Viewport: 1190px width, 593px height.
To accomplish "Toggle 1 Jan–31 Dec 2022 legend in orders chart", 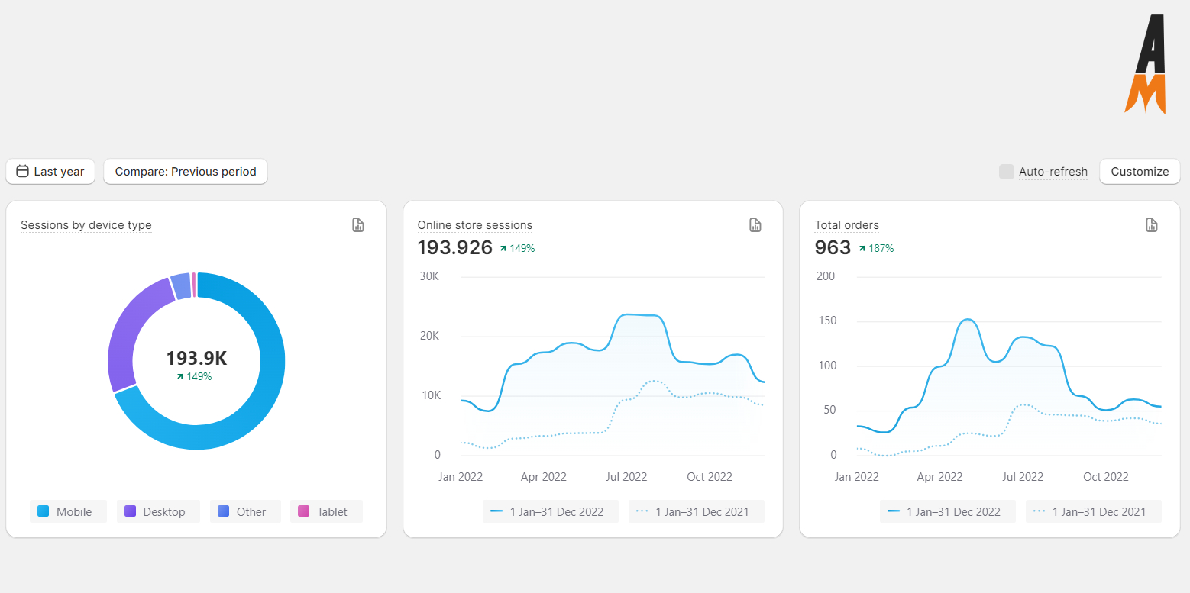I will coord(948,511).
